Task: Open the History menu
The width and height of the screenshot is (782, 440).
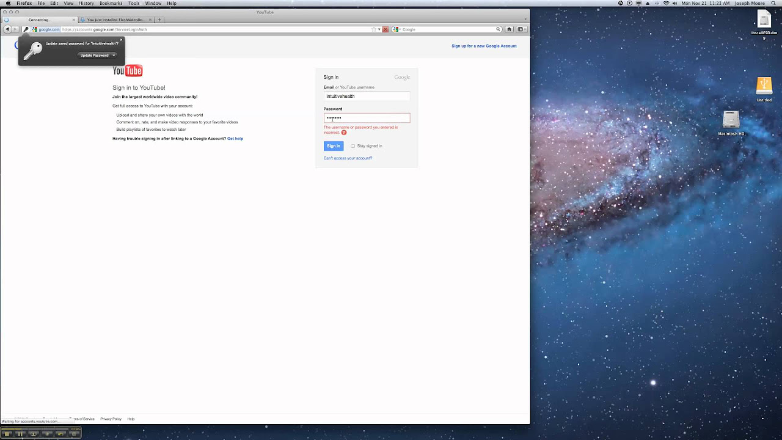Action: (x=86, y=3)
